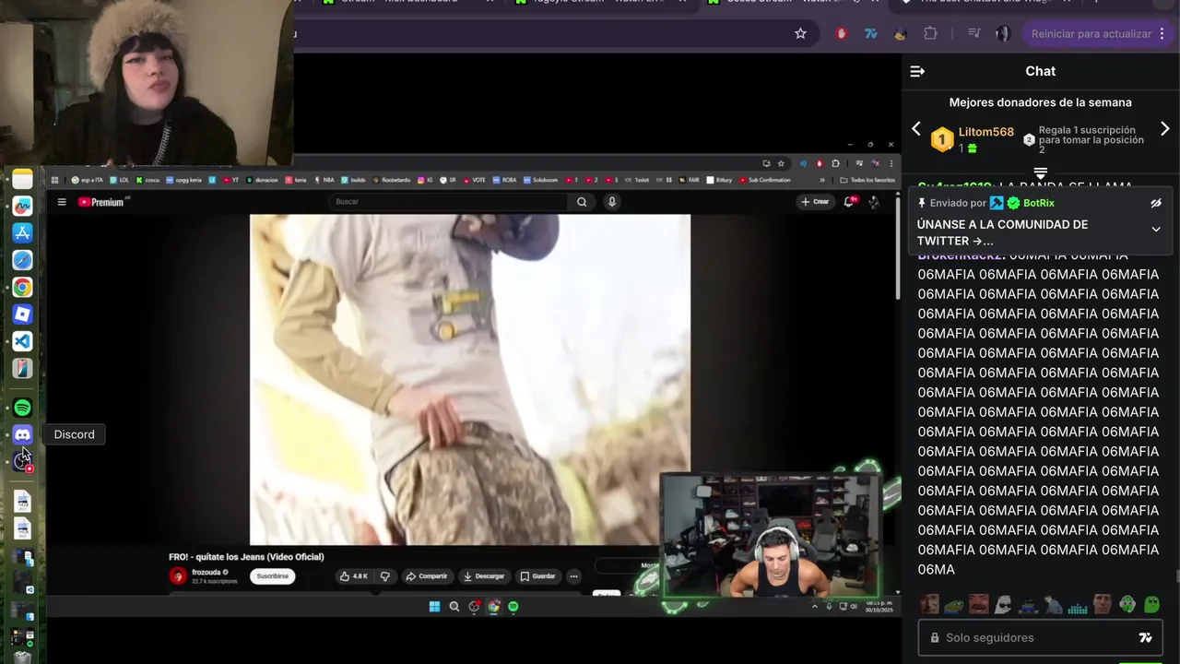The image size is (1180, 664).
Task: Click the Suscribirse button
Action: click(272, 576)
